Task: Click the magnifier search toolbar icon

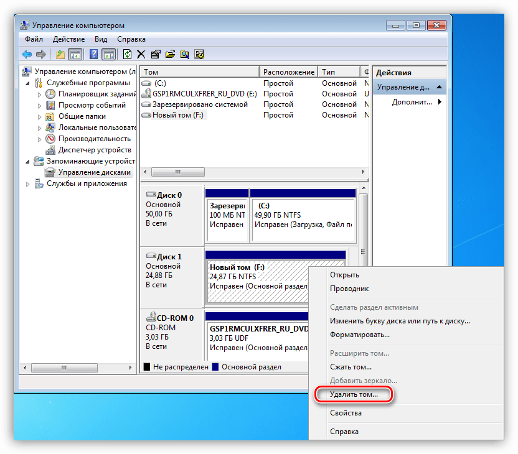Action: 184,54
